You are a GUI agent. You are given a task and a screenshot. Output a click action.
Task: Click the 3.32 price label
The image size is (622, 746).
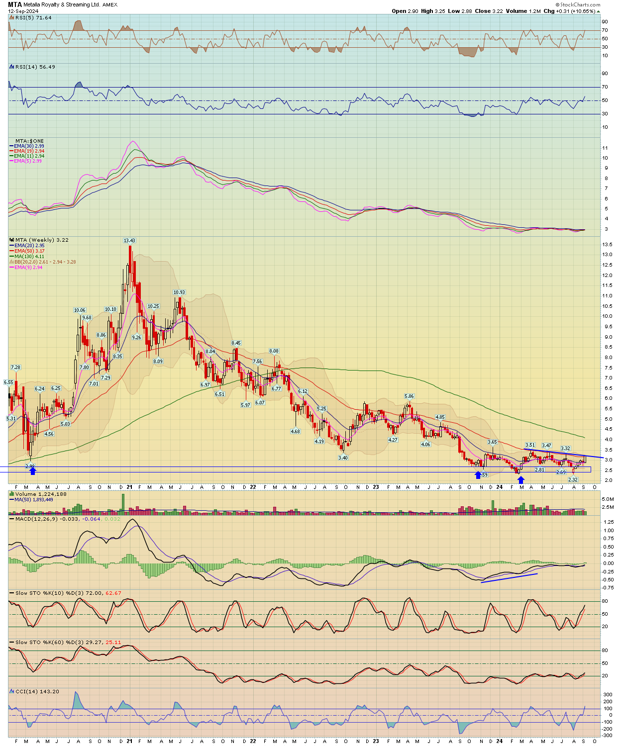[x=565, y=449]
